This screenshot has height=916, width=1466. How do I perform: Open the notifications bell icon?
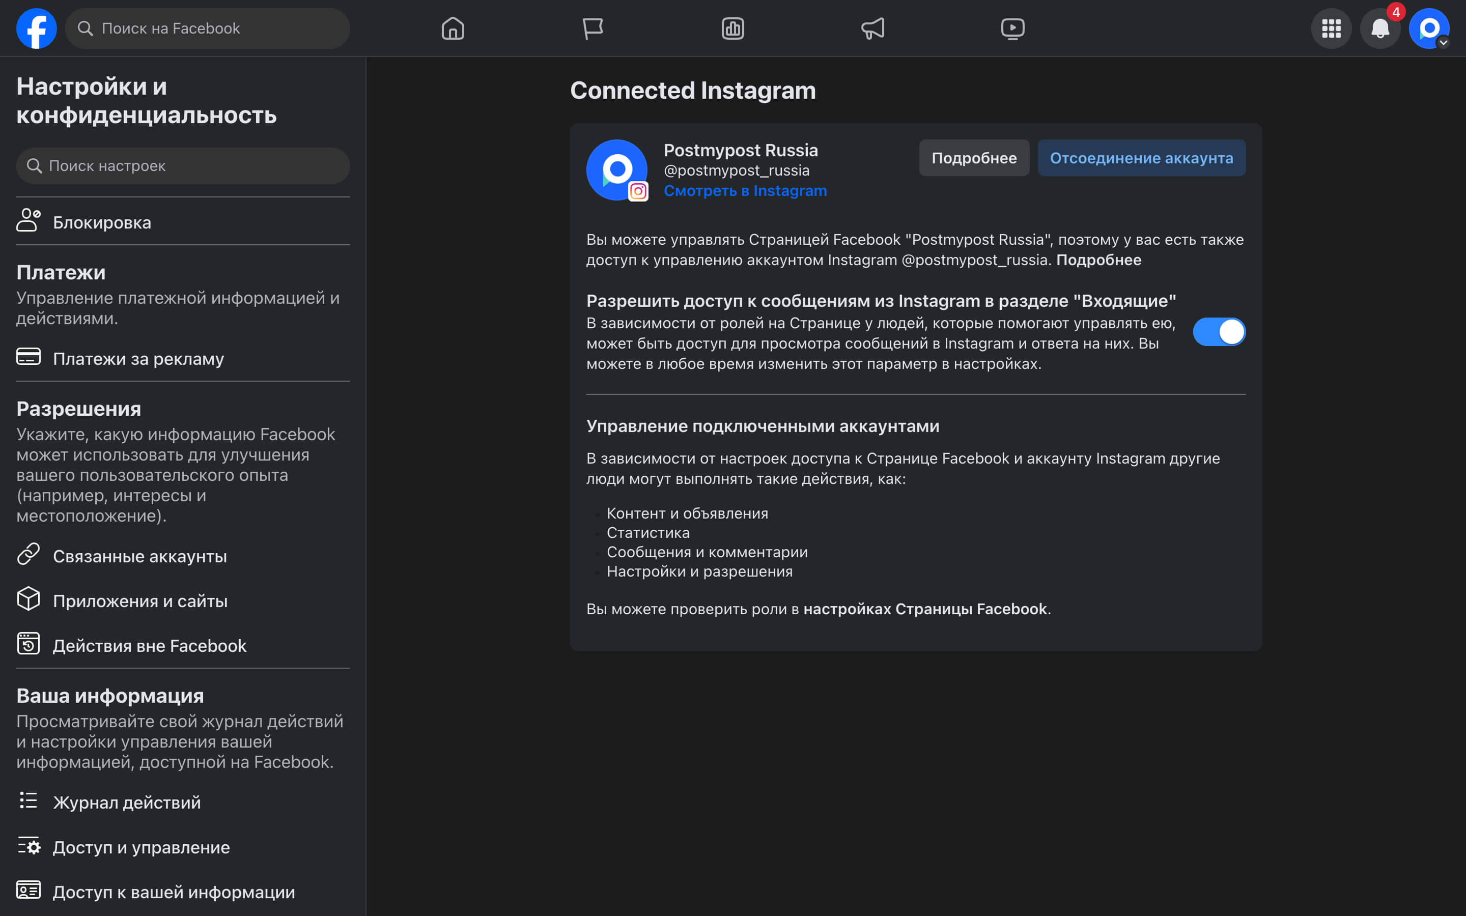click(1379, 28)
